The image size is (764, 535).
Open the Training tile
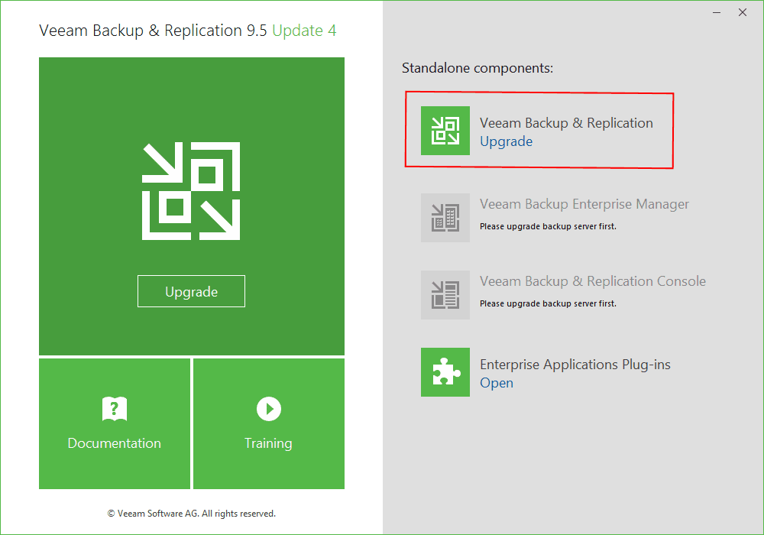coord(268,423)
